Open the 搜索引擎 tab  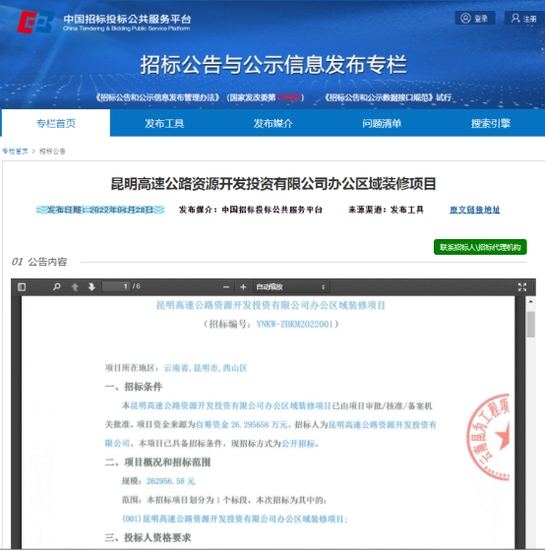[x=491, y=123]
